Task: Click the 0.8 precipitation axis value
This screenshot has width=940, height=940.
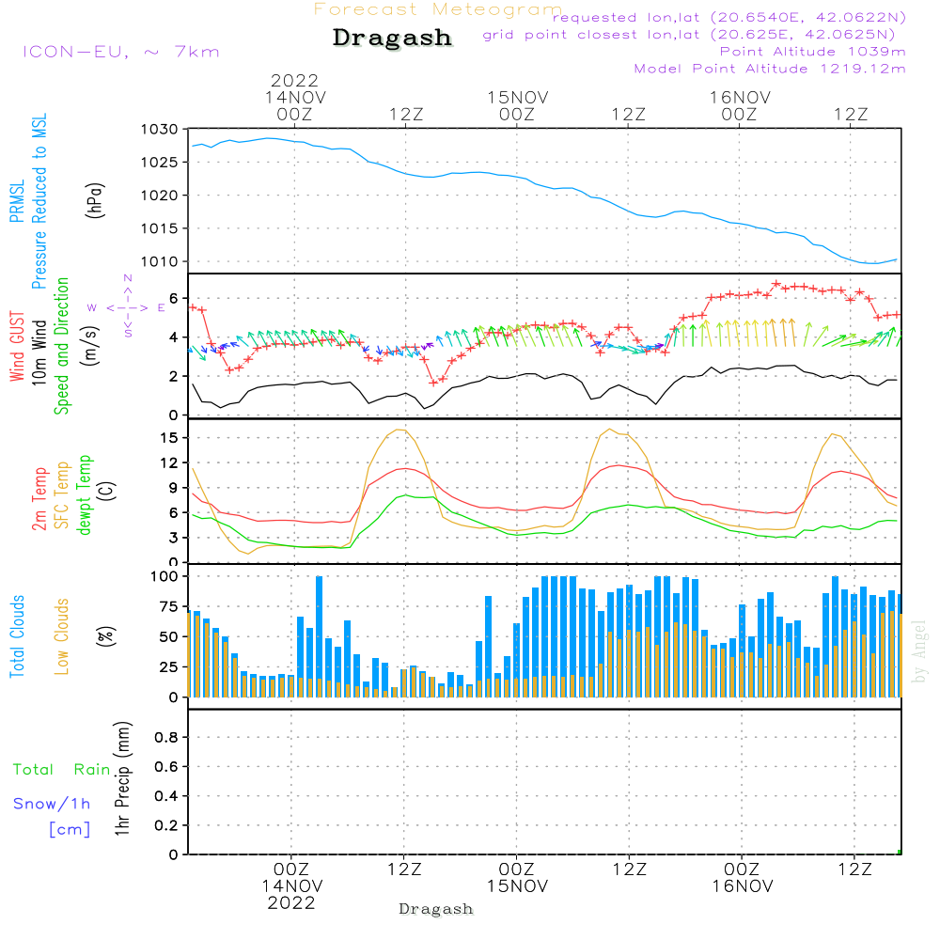Action: [x=166, y=737]
